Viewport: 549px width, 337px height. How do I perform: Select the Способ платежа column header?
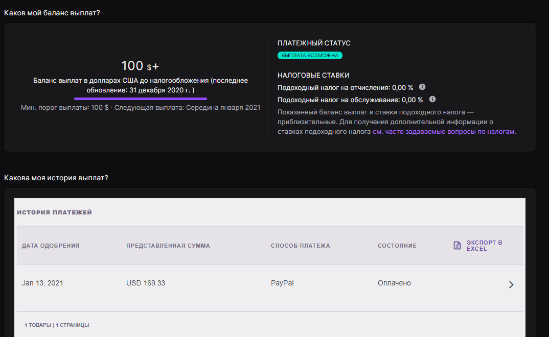pos(301,246)
